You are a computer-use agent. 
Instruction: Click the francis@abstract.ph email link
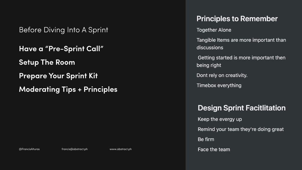tap(75, 149)
